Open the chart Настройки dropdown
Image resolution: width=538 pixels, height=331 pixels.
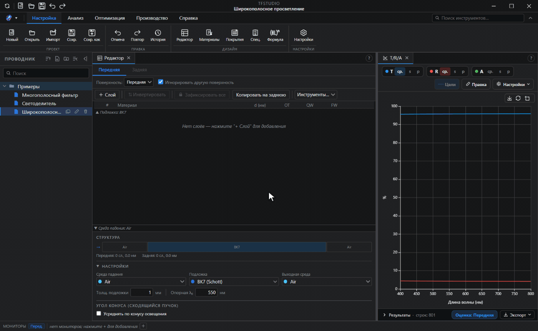point(513,85)
